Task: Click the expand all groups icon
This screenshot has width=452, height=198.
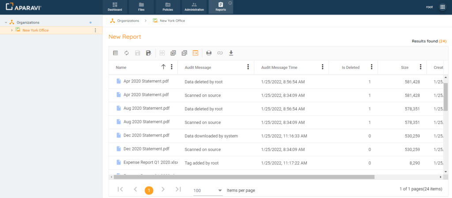Action: [x=173, y=53]
